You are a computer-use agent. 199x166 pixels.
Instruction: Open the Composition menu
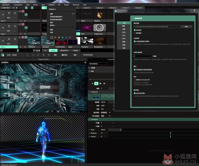pyautogui.click(x=18, y=5)
